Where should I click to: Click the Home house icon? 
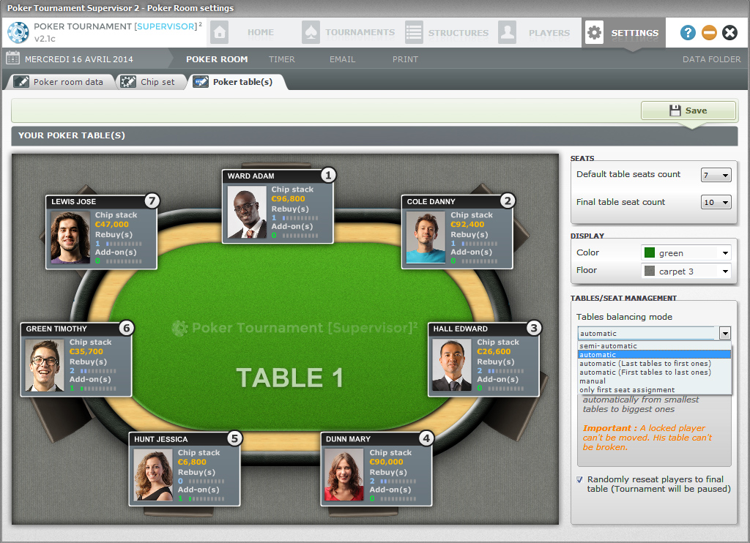pos(219,33)
